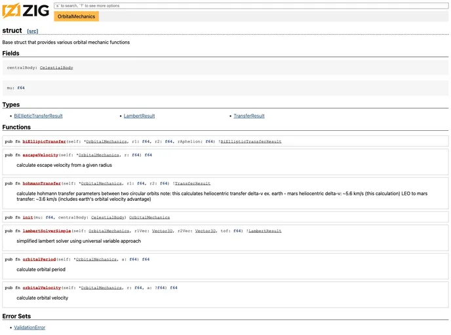Click CelestialBody parameter type in init signature
Image resolution: width=451 pixels, height=335 pixels.
click(108, 217)
